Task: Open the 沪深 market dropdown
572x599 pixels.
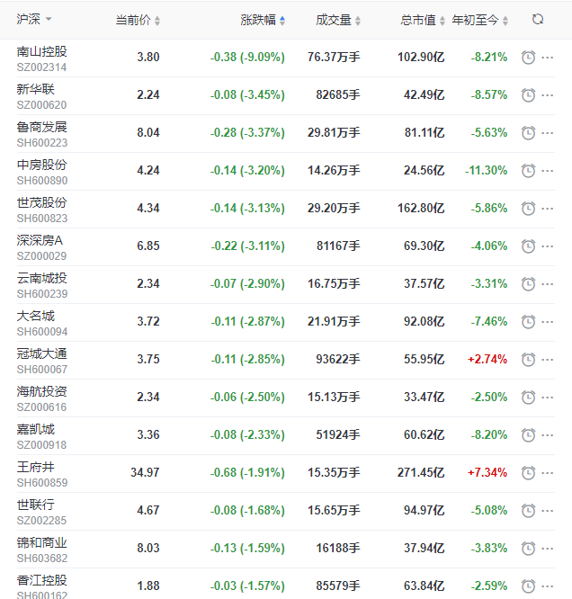Action: pyautogui.click(x=33, y=19)
